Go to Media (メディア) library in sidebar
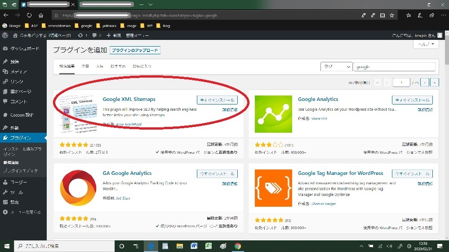 coord(18,71)
